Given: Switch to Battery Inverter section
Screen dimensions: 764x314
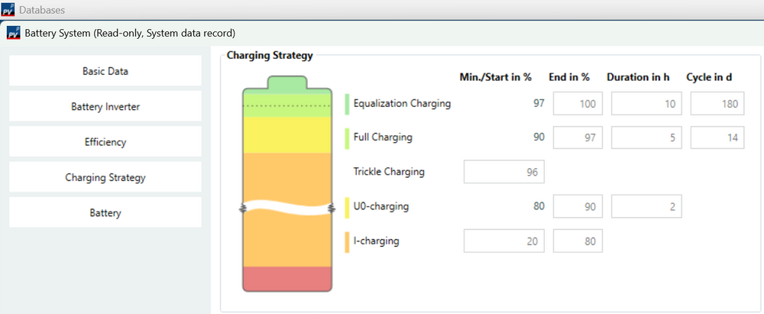Looking at the screenshot, I should 105,107.
